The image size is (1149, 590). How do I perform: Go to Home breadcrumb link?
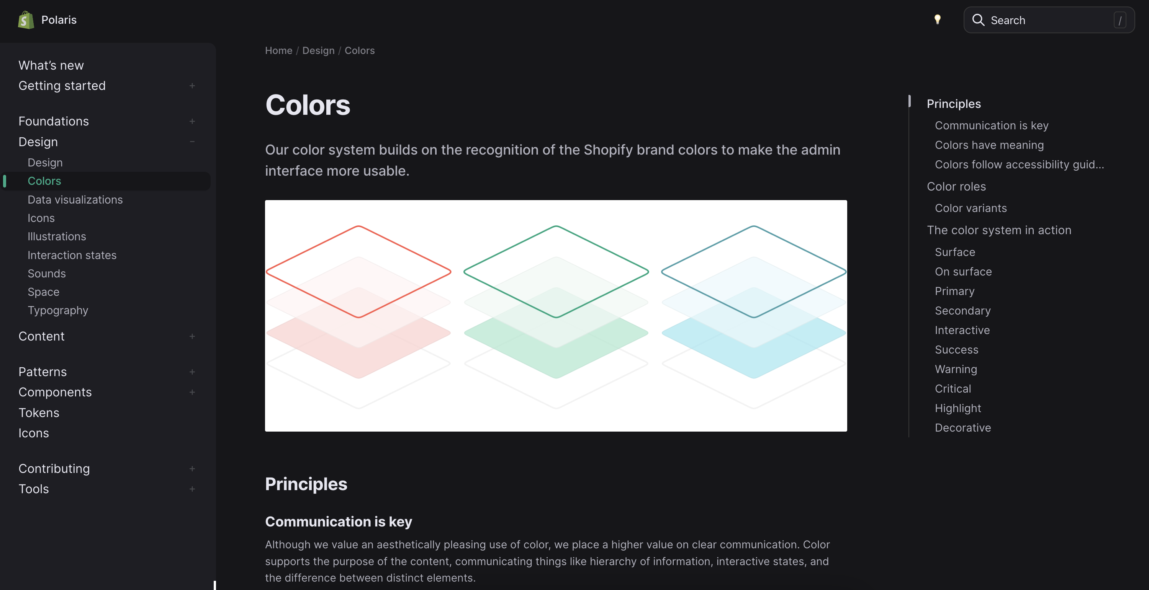tap(278, 51)
